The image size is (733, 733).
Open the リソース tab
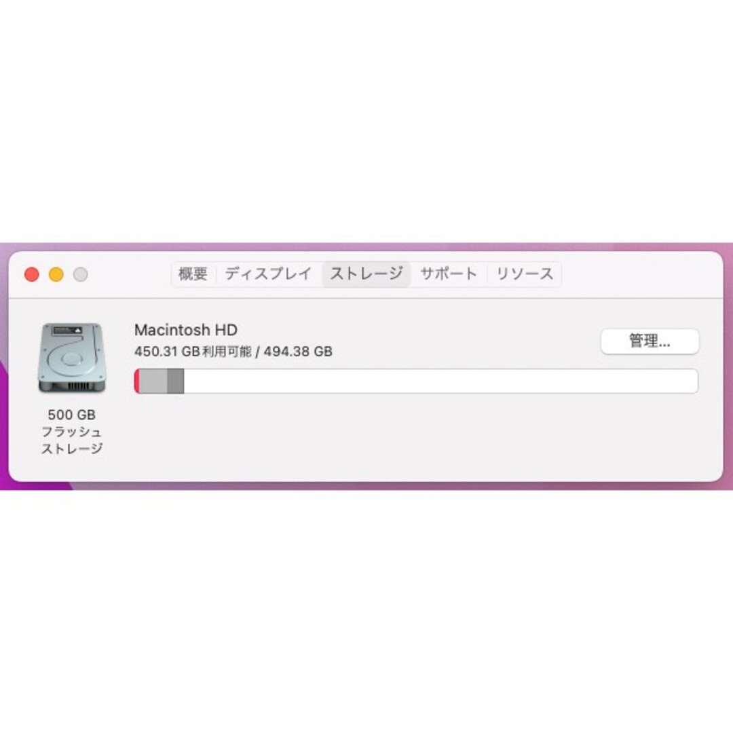point(525,274)
